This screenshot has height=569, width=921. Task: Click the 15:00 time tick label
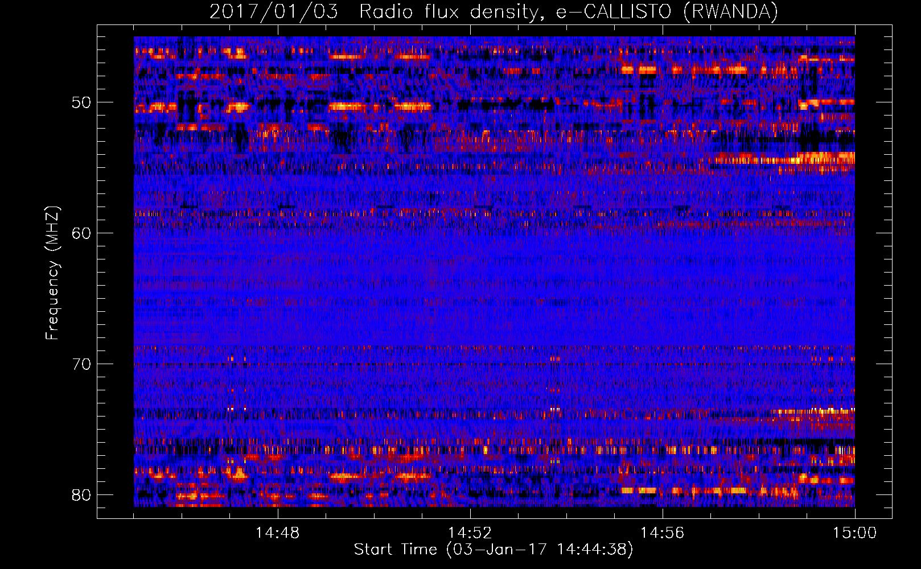click(855, 533)
